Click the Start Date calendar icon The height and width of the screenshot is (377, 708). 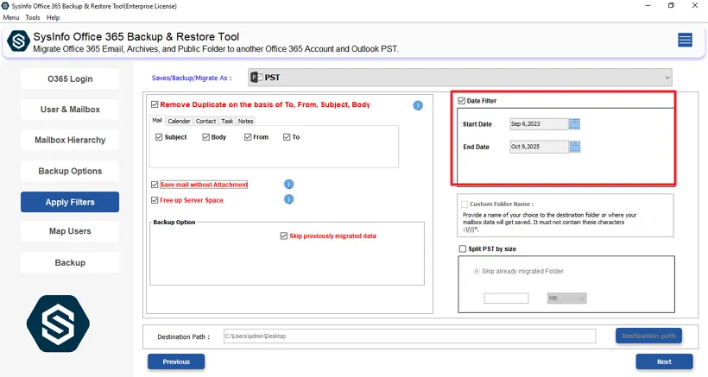(575, 124)
